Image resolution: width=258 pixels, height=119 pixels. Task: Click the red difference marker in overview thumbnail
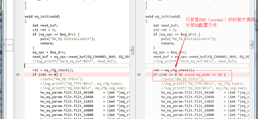pyautogui.click(x=10, y=45)
